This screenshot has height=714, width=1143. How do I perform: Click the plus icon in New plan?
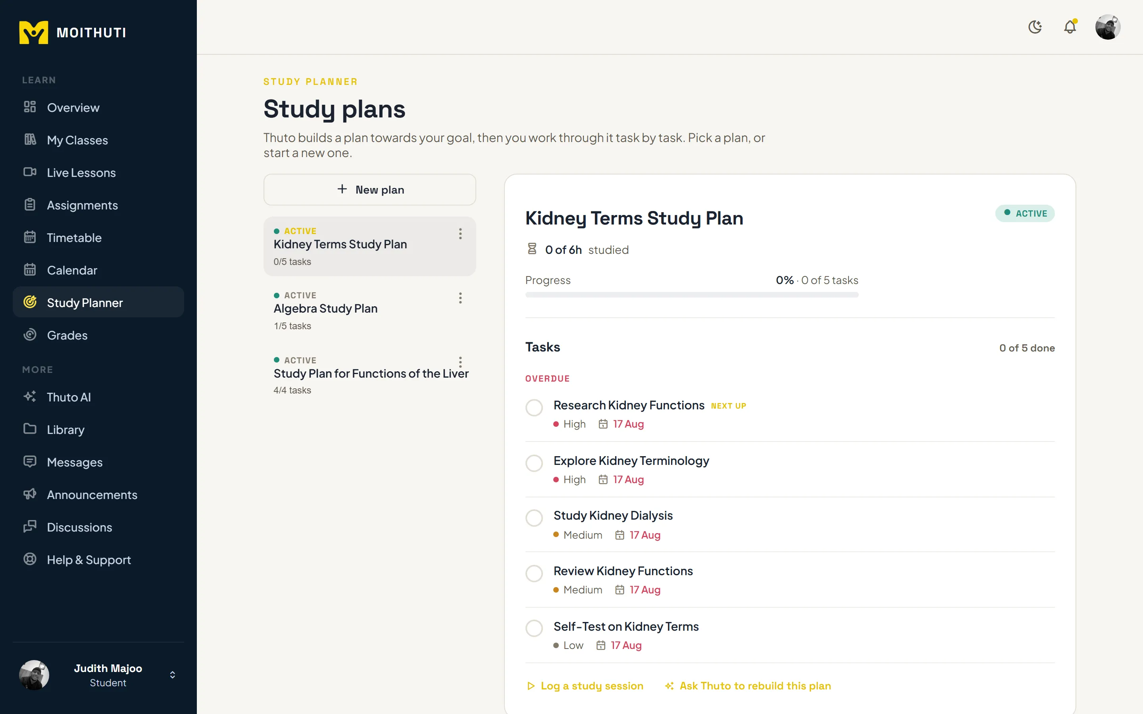coord(342,189)
